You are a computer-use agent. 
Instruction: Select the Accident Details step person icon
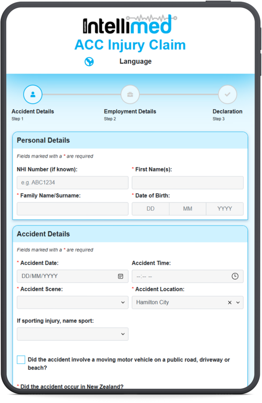point(33,94)
